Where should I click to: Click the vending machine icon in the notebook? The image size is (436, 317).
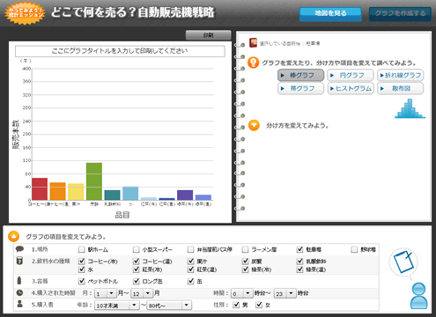click(253, 43)
